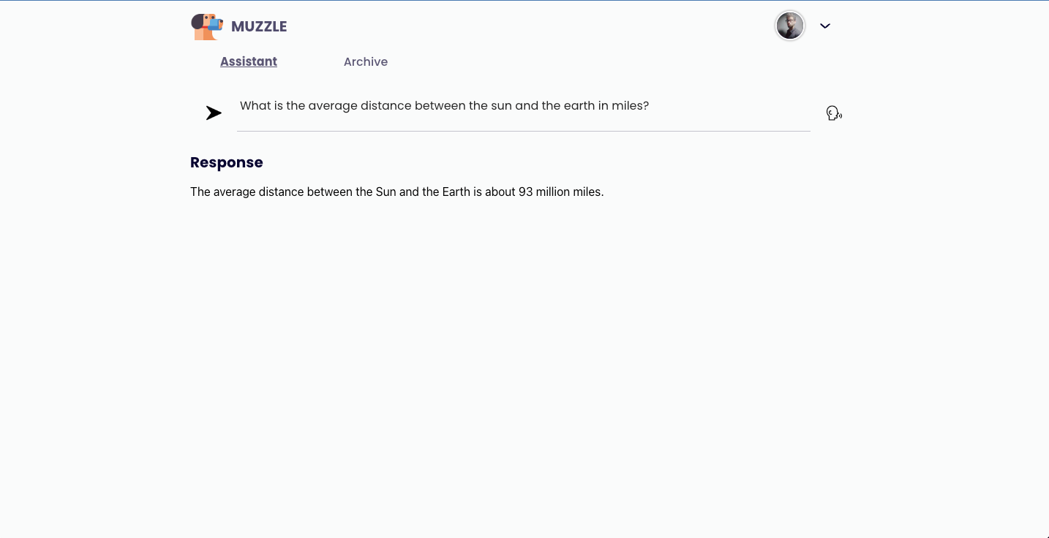
Task: Click '93 million miles' in the response
Action: tap(560, 192)
